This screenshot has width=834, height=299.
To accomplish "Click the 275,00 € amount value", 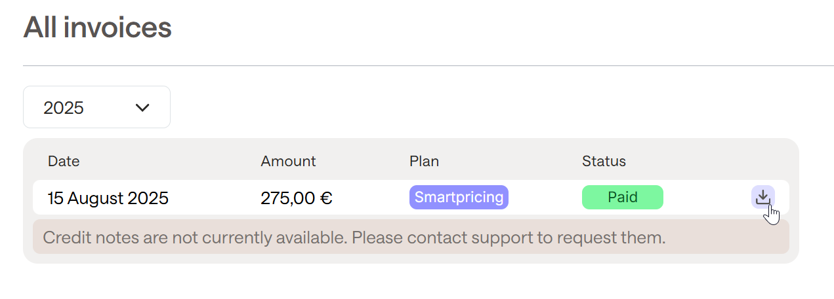I will [x=297, y=198].
